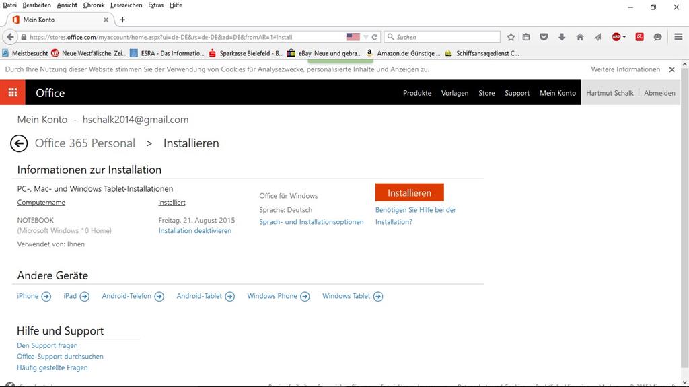The height and width of the screenshot is (387, 689).
Task: Click Weitere Informationen in cookie banner
Action: point(625,69)
